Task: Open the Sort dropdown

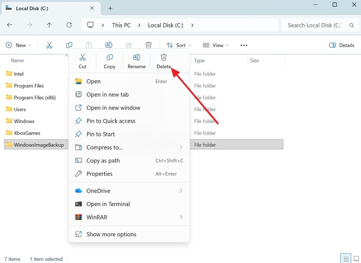Action: tap(179, 45)
